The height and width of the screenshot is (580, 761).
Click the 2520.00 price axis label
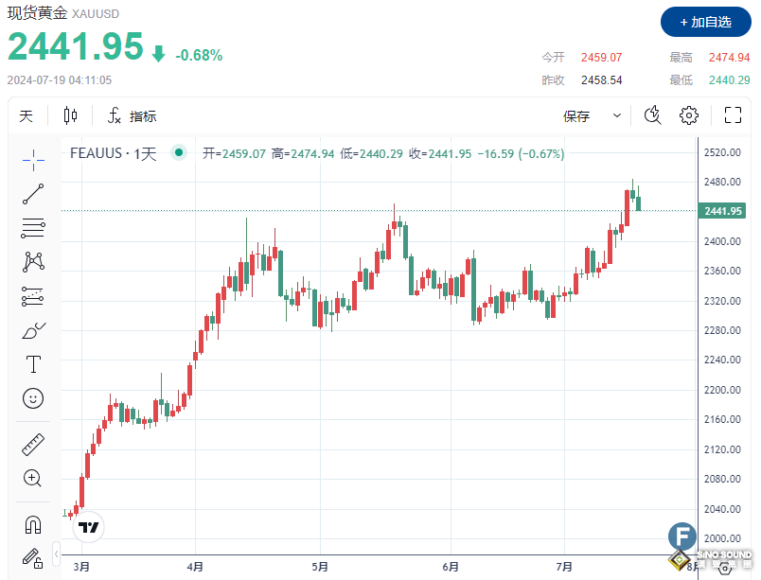[722, 152]
